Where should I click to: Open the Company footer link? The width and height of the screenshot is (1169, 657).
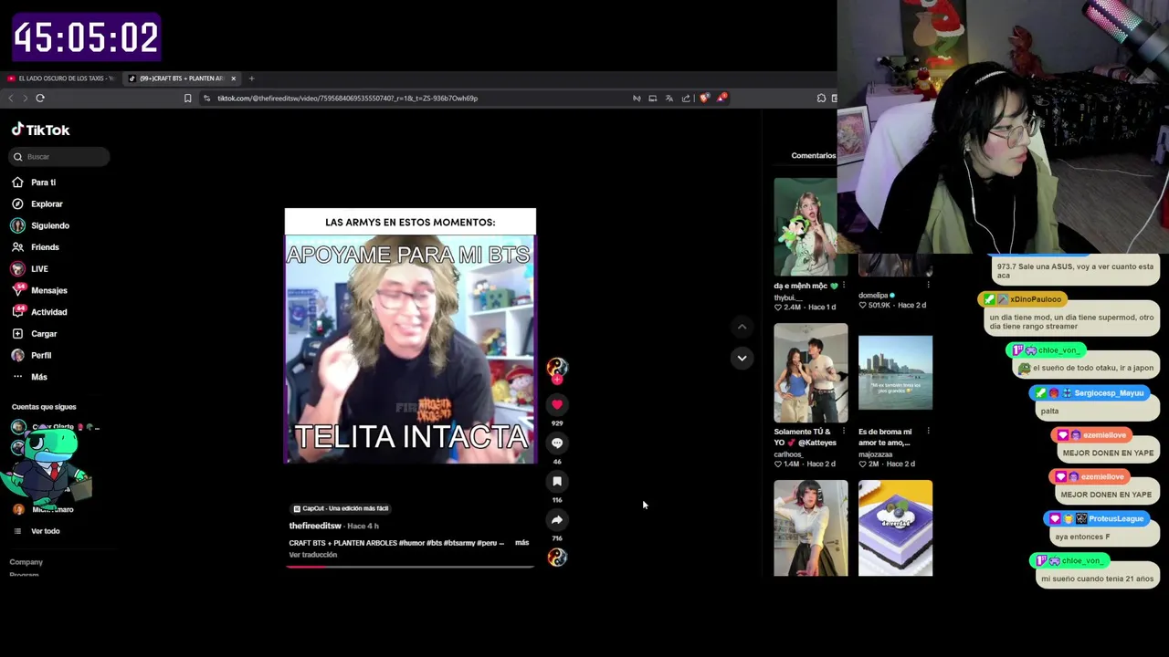click(26, 562)
